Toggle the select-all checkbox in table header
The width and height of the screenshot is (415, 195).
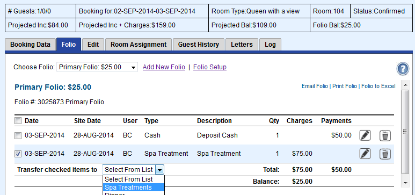point(18,121)
